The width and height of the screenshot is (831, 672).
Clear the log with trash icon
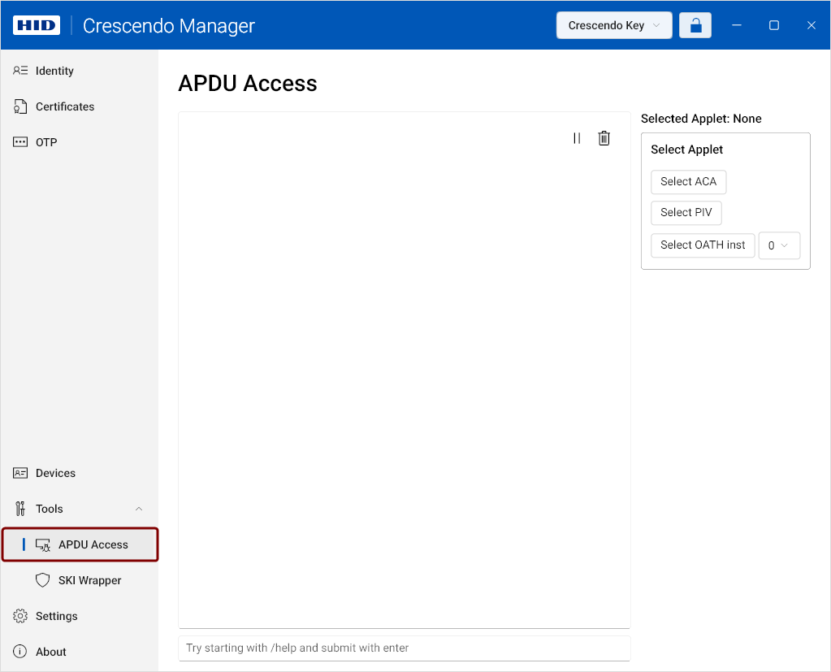tap(604, 138)
